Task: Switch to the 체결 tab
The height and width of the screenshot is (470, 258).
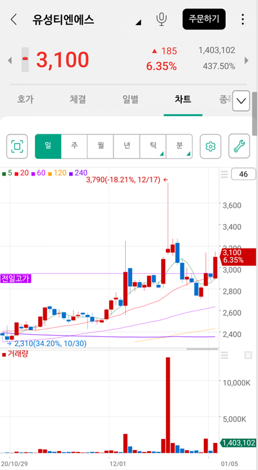Action: pos(78,99)
